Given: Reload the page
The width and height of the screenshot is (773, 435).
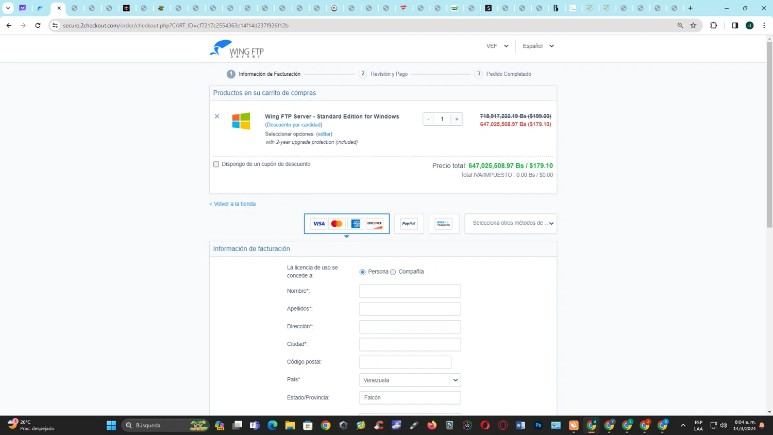Looking at the screenshot, I should coord(38,25).
